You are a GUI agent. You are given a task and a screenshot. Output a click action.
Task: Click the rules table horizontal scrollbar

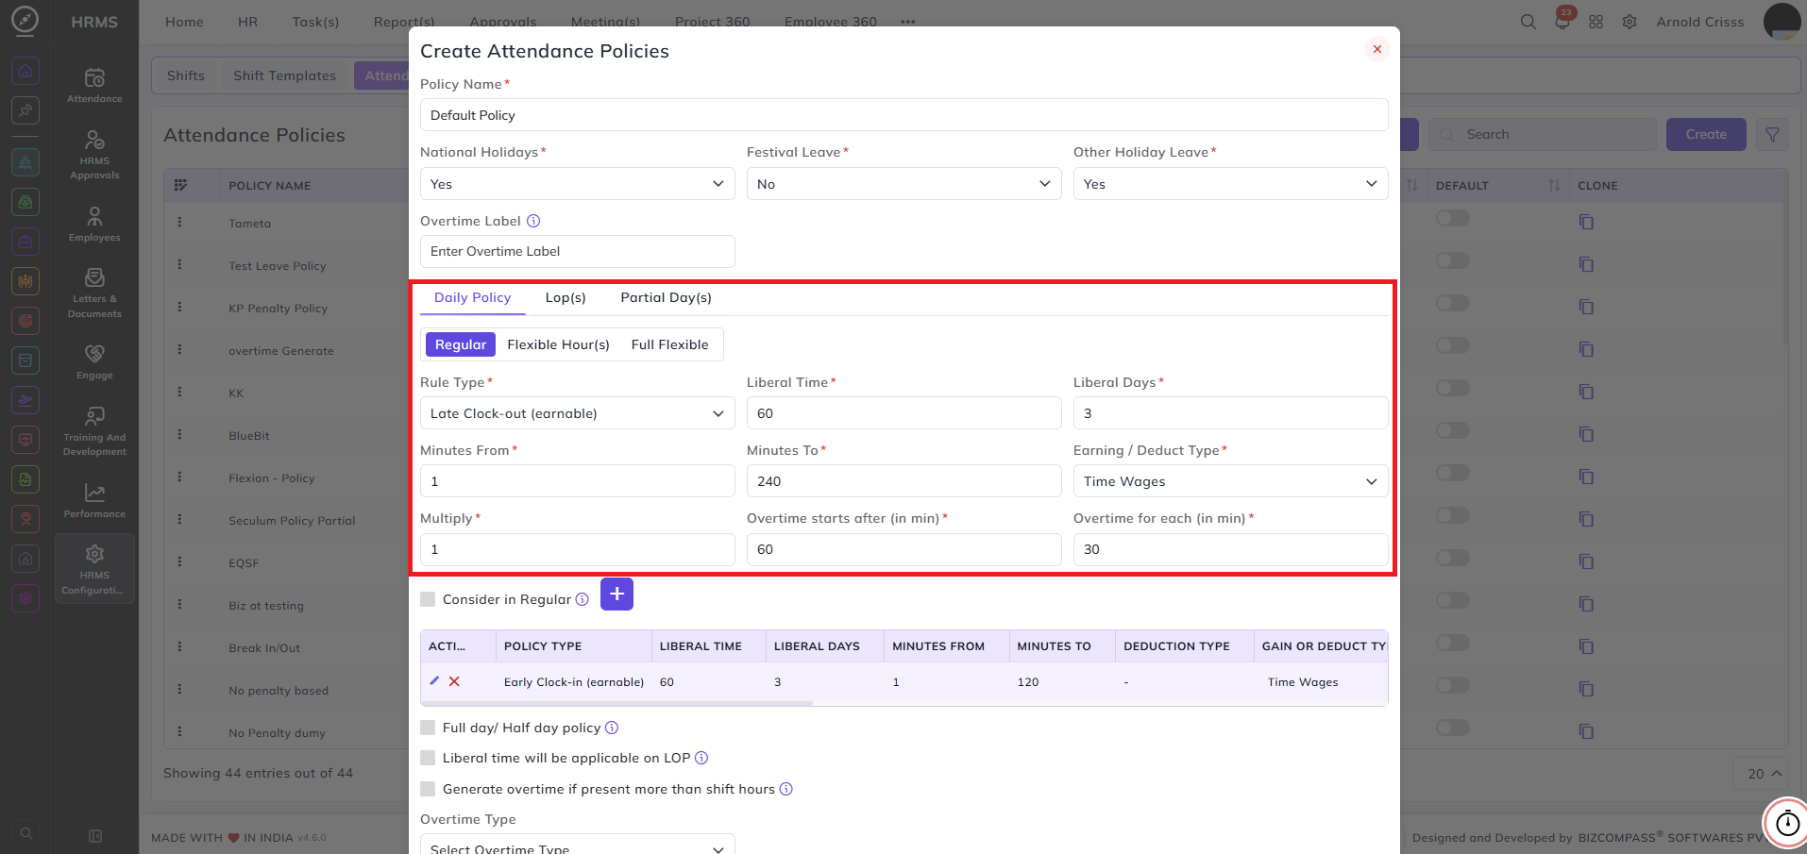616,703
